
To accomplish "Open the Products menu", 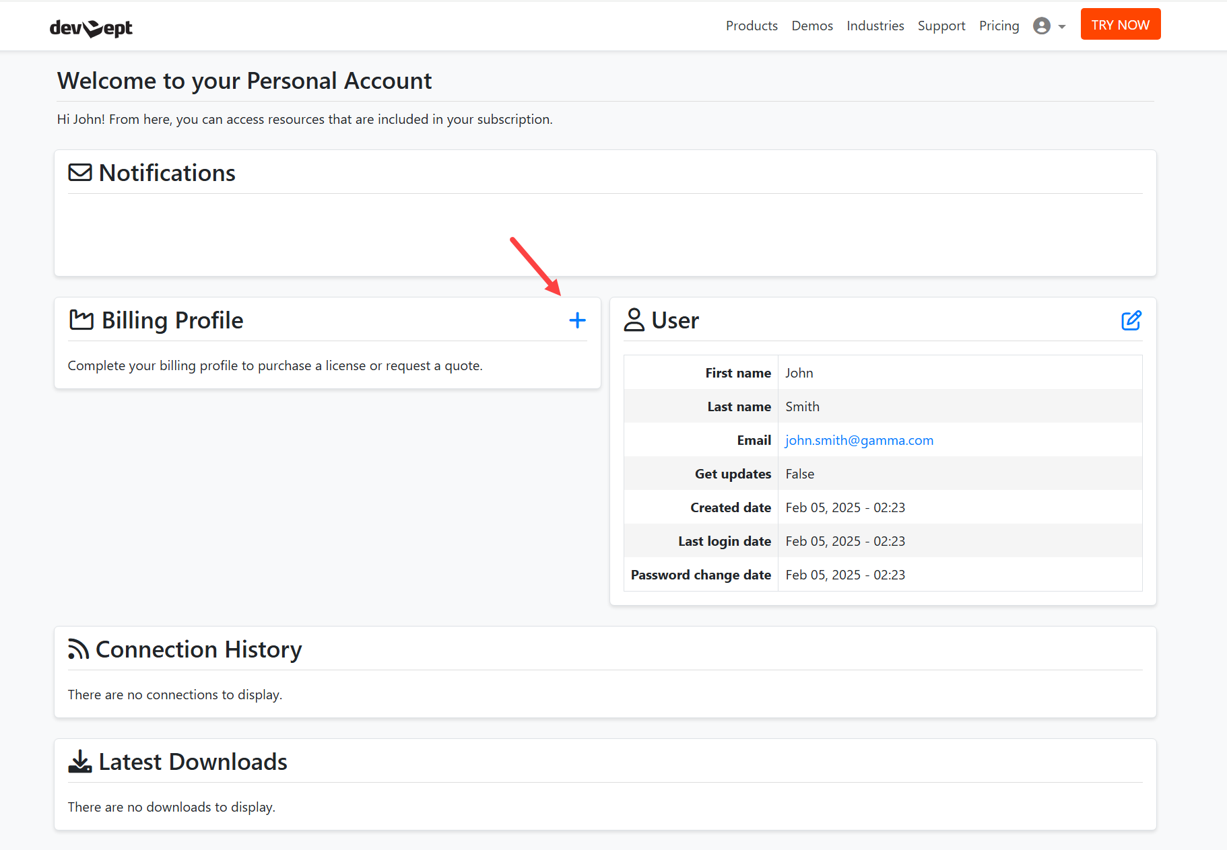I will pos(752,26).
